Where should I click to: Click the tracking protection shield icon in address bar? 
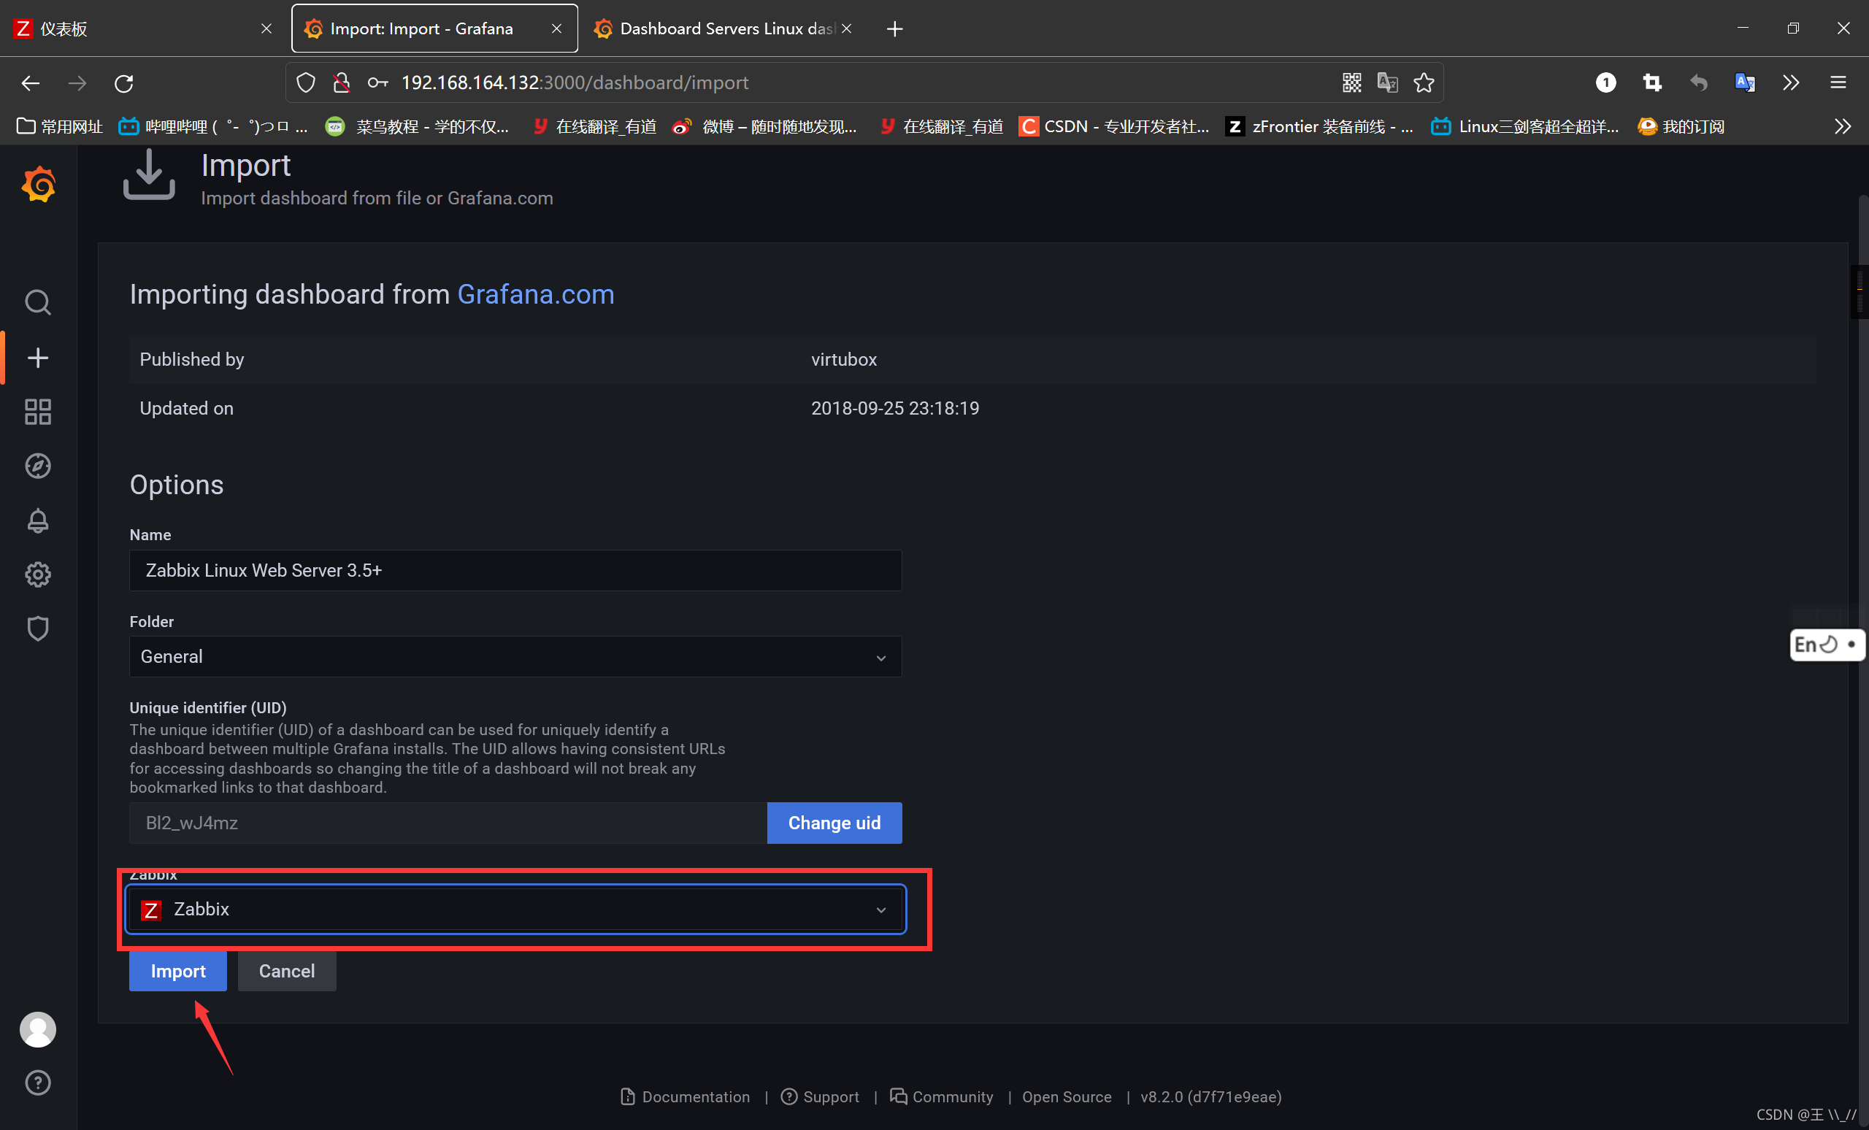[306, 82]
